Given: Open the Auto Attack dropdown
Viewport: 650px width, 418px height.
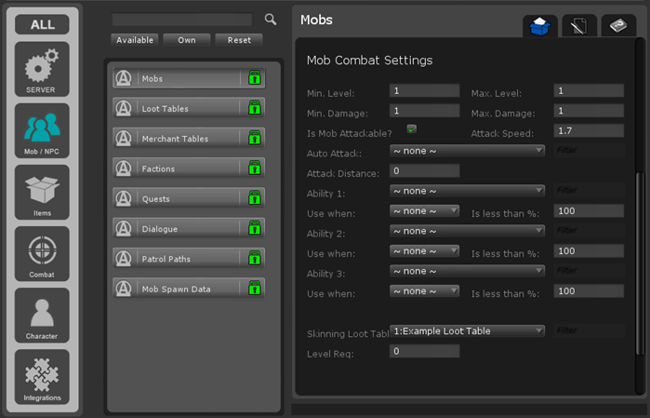Looking at the screenshot, I should tap(467, 150).
